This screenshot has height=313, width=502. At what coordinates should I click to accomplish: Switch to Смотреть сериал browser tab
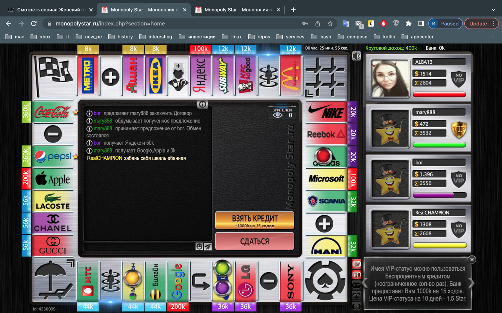click(x=51, y=10)
